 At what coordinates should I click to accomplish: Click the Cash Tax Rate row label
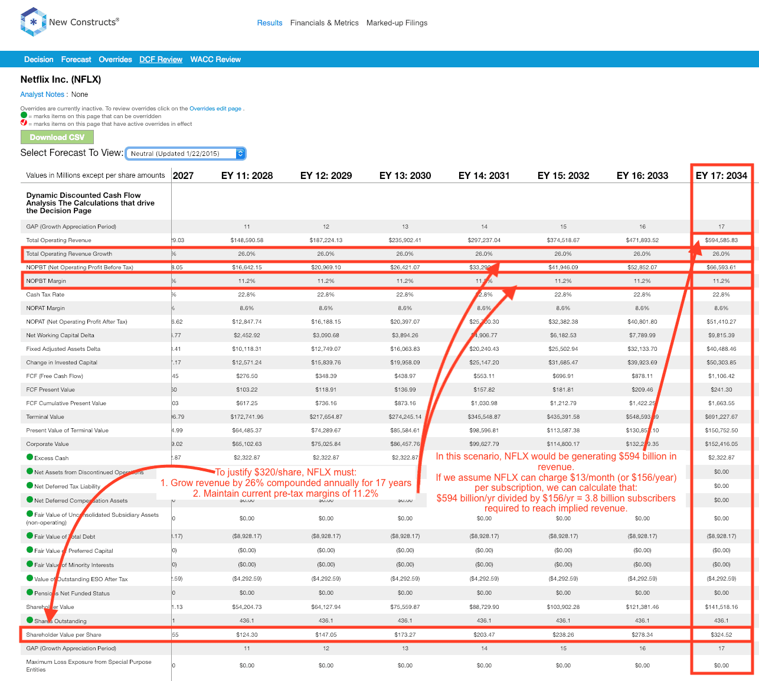click(45, 295)
